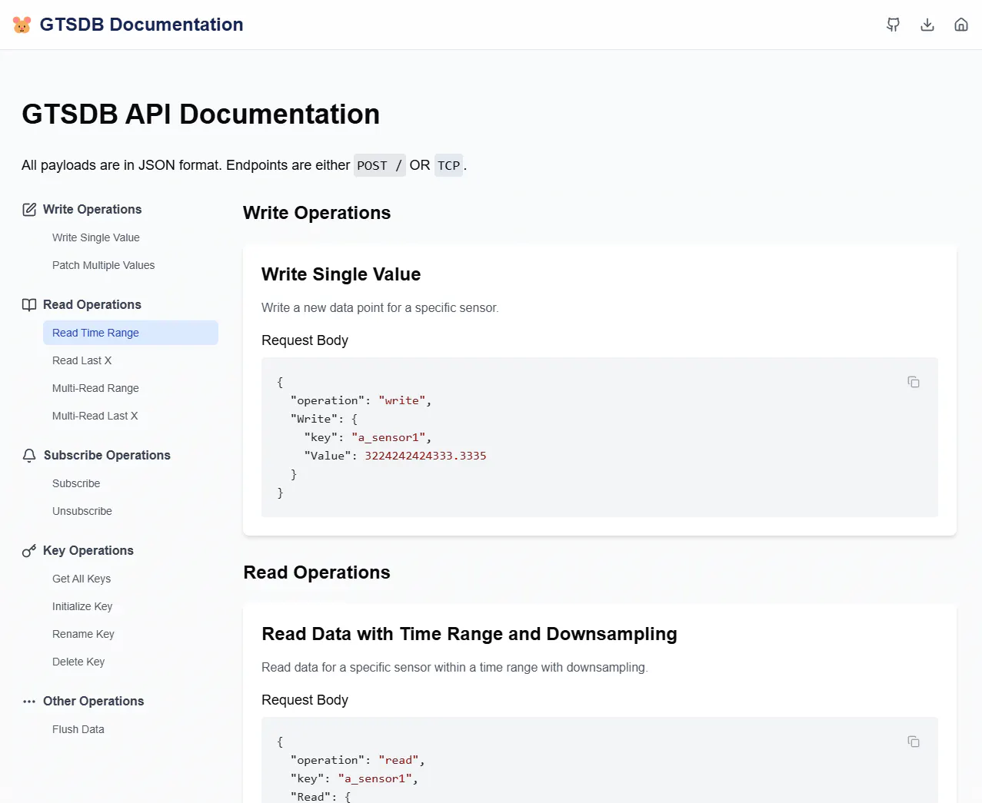Open Multi-Read Last X entry
This screenshot has width=982, height=803.
pos(95,416)
